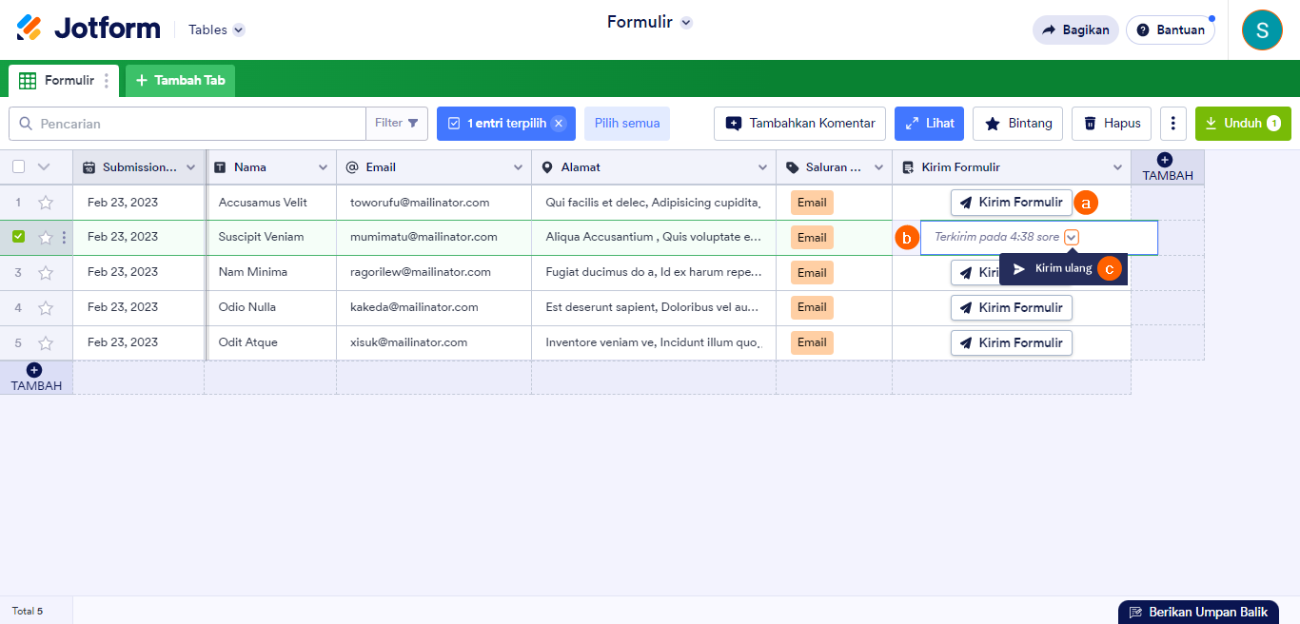Viewport: 1300px width, 624px height.
Task: Star the Accusamus Velit row
Action: click(x=46, y=203)
